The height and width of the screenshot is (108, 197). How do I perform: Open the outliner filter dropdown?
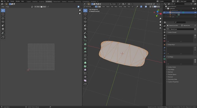192,4
